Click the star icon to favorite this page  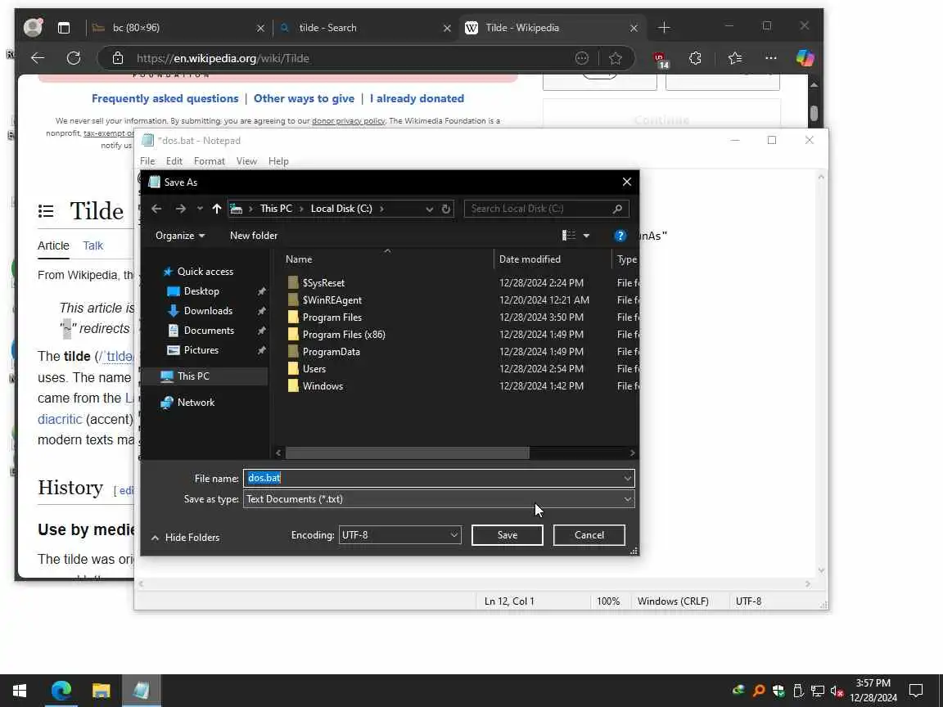pos(616,58)
